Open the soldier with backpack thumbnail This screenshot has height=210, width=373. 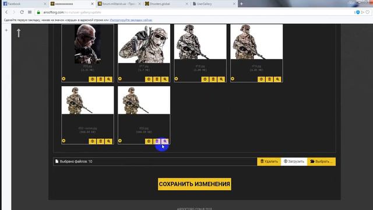point(144,44)
